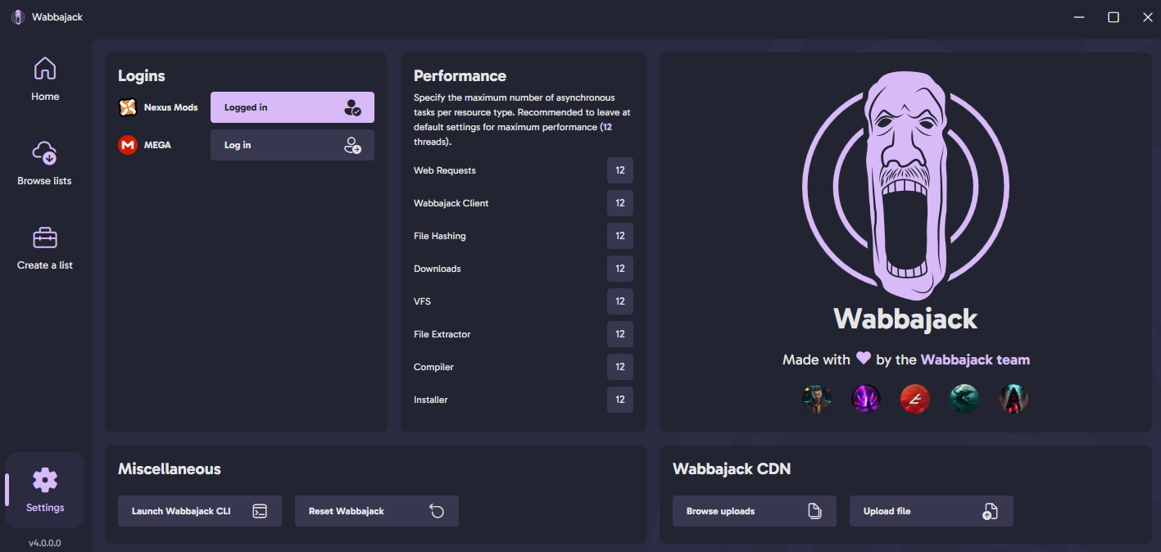Click the Wabbajack team link
The image size is (1161, 552).
coord(975,360)
